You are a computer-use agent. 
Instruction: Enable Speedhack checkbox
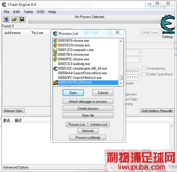click(x=144, y=74)
